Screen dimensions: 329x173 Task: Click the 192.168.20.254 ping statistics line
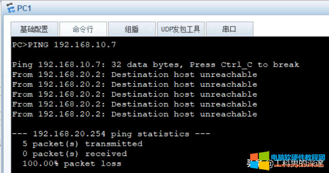pos(111,134)
